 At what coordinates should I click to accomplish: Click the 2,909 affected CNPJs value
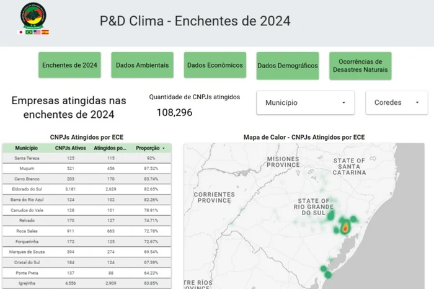[x=111, y=283]
